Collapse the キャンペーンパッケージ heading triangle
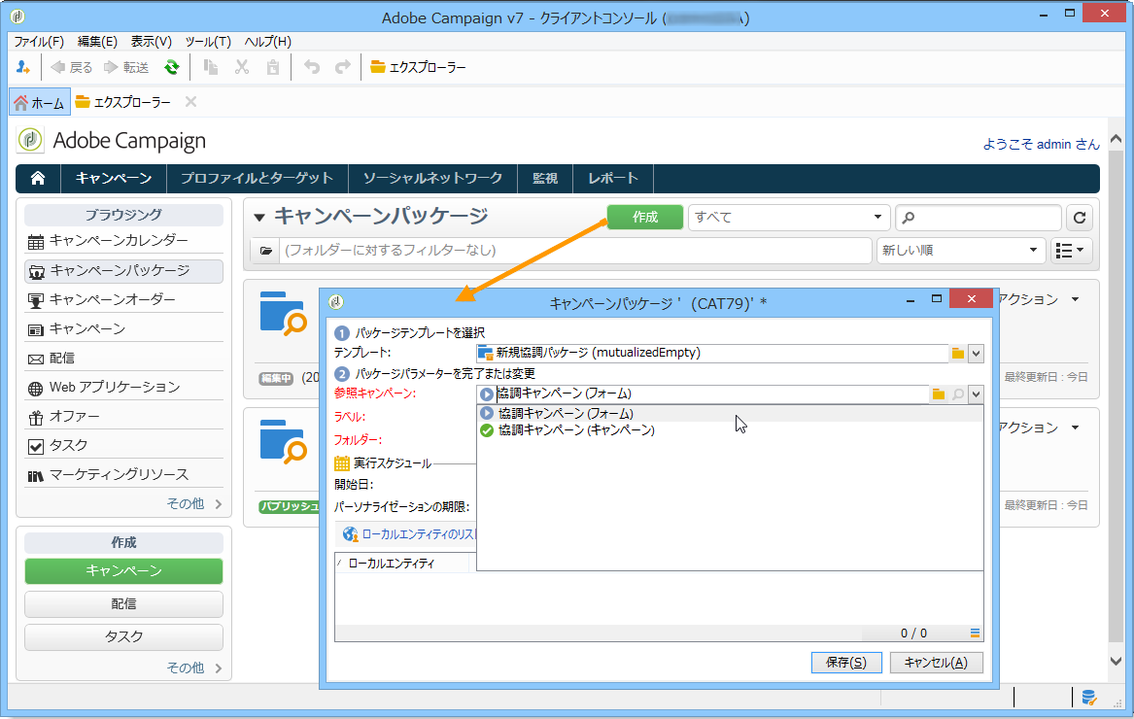The image size is (1134, 719). [258, 217]
